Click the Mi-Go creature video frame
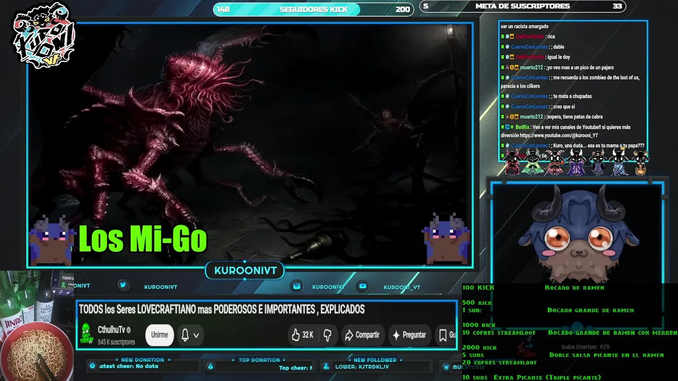This screenshot has width=678, height=381. point(250,144)
